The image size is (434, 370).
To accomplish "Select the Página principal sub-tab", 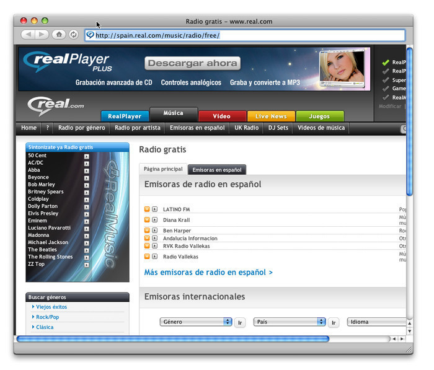I will coord(163,169).
